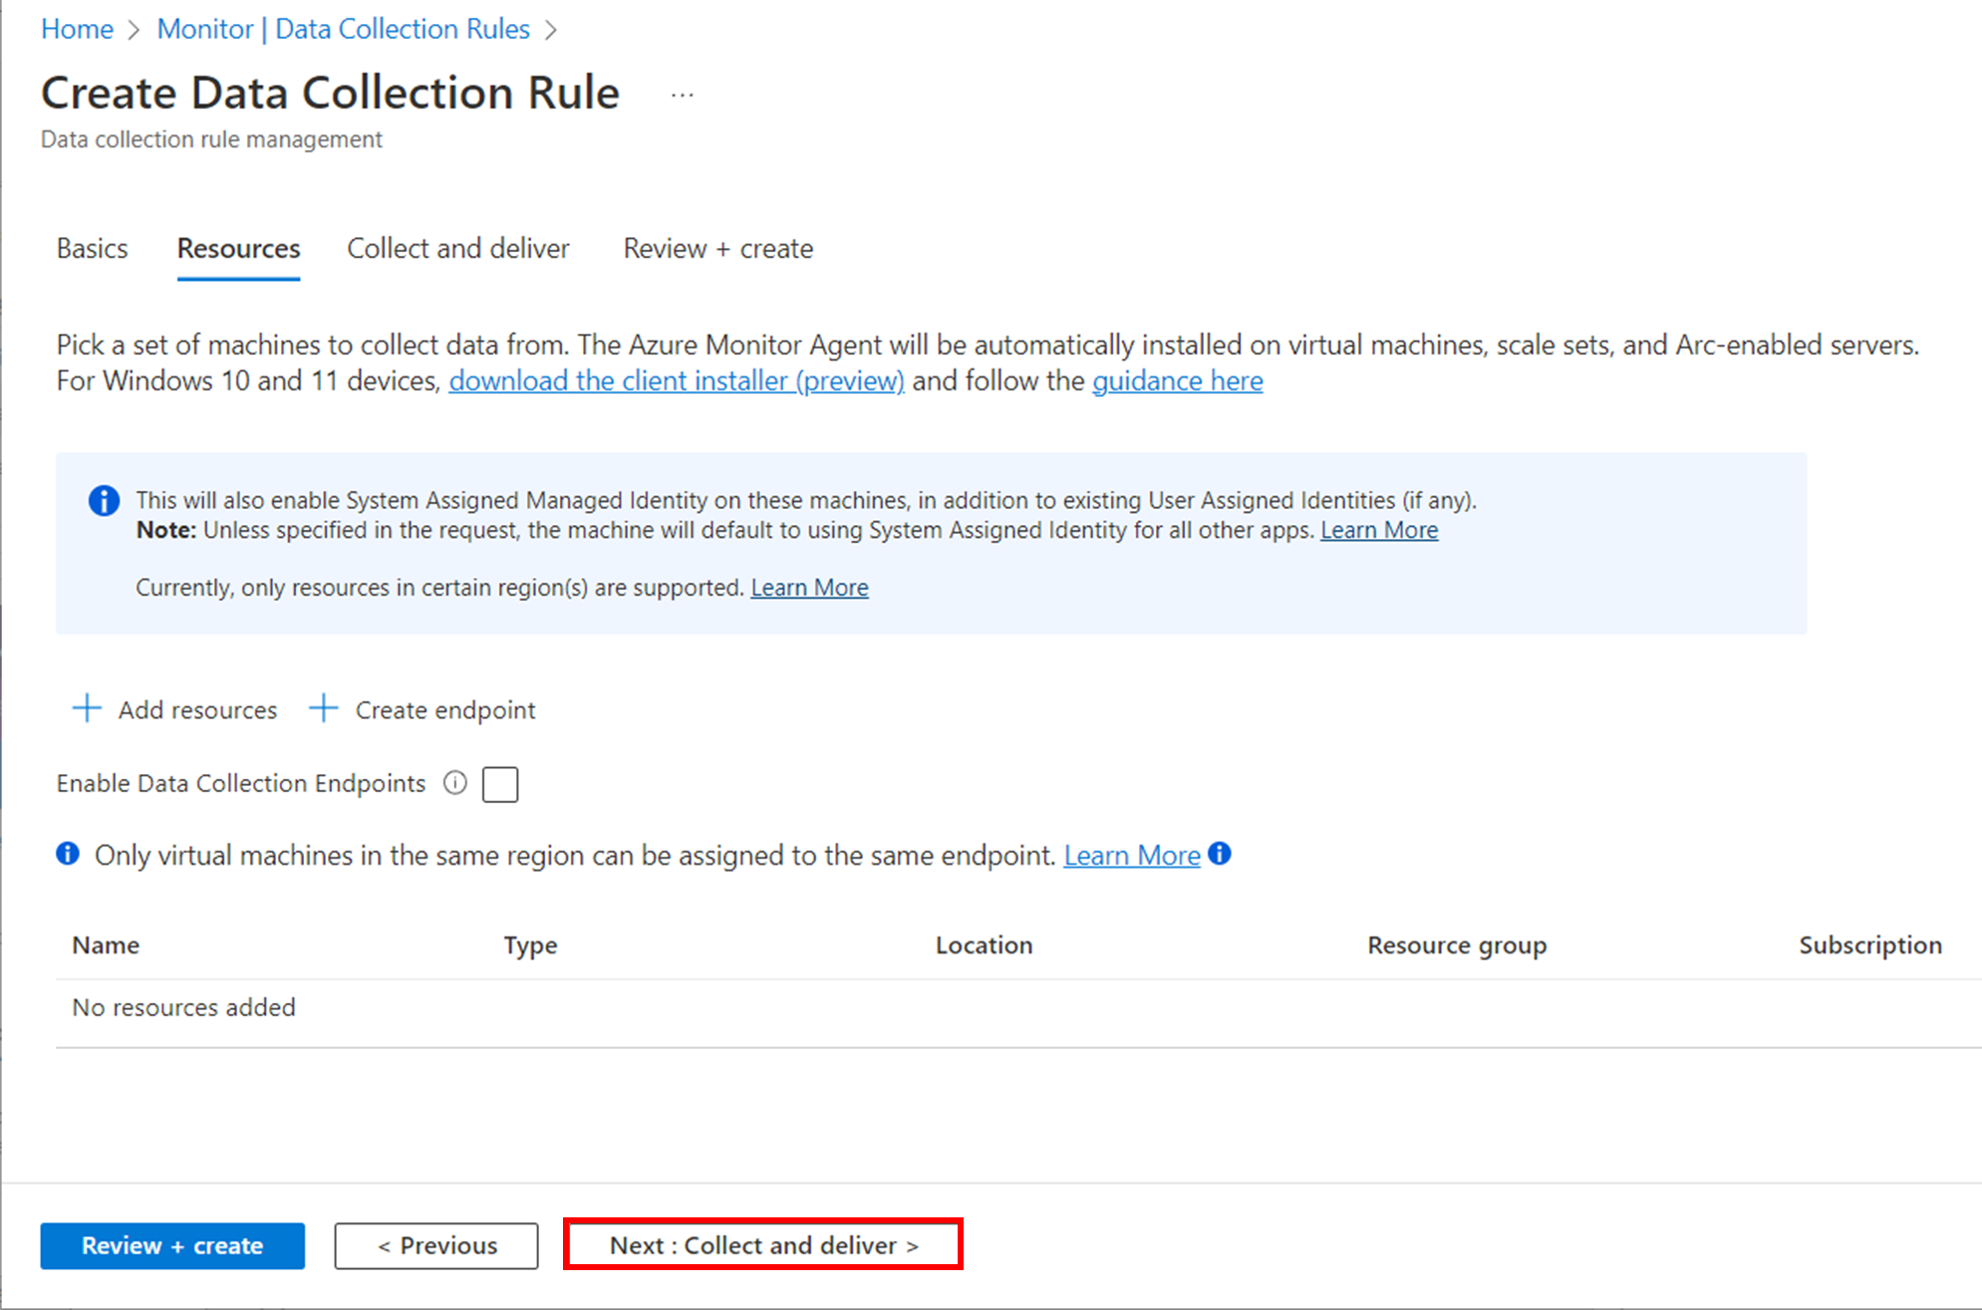This screenshot has height=1310, width=1982.
Task: Switch to the Collect and deliver tab
Action: tap(457, 249)
